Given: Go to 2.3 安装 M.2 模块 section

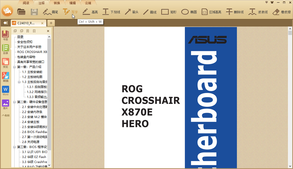Looking at the screenshot, I should point(34,117).
